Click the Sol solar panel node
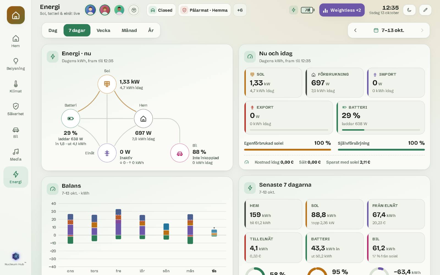Image resolution: width=440 pixels, height=275 pixels. [107, 84]
